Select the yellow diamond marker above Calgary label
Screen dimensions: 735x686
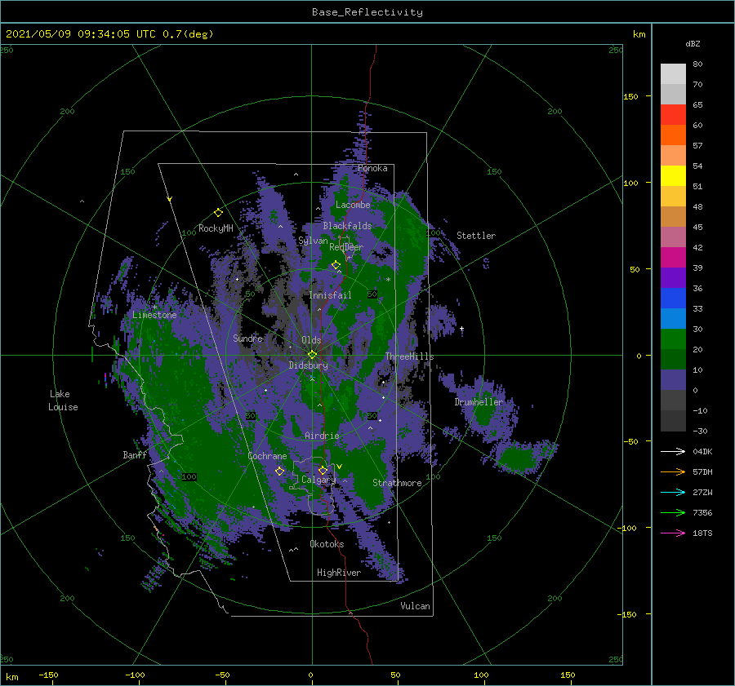tap(323, 470)
